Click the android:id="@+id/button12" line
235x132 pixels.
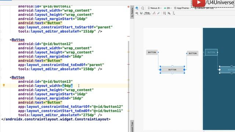coord(46,44)
